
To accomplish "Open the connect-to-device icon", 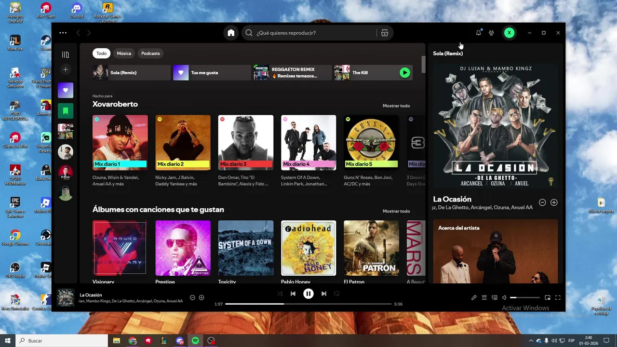I will click(495, 298).
